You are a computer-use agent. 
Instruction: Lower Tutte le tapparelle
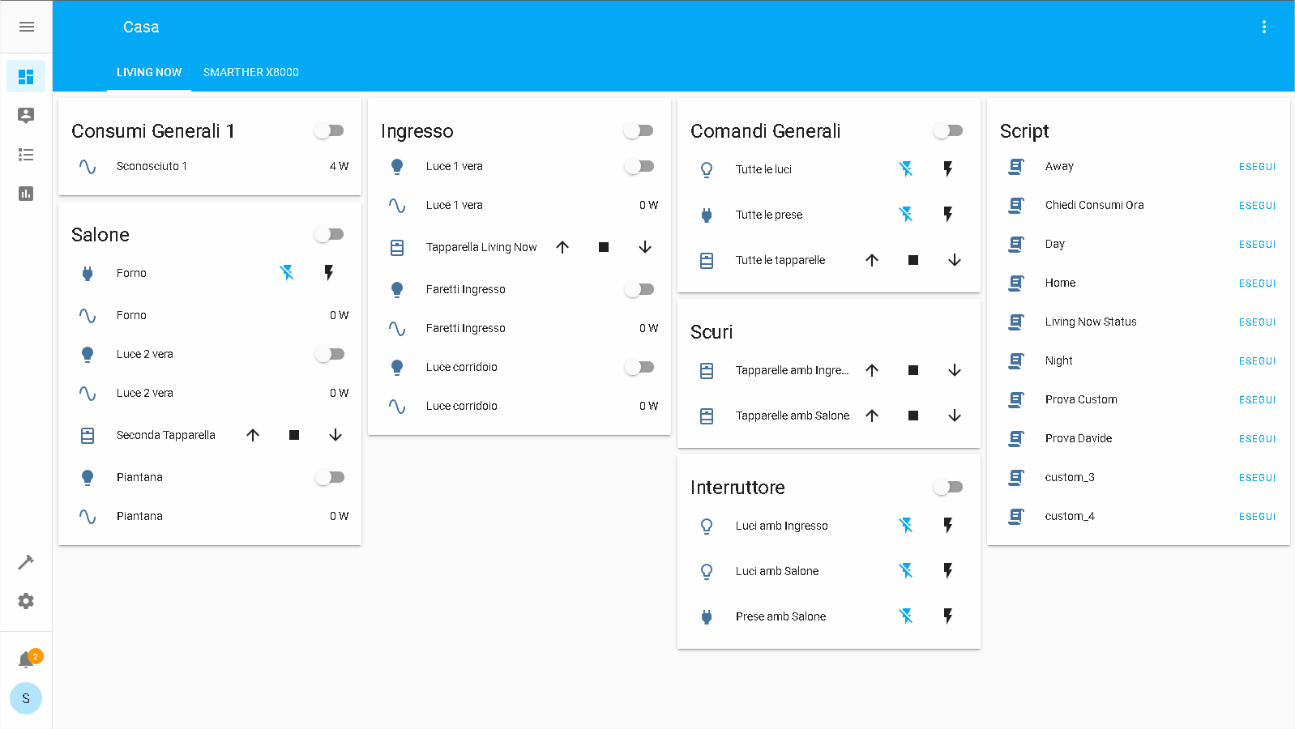pyautogui.click(x=955, y=260)
